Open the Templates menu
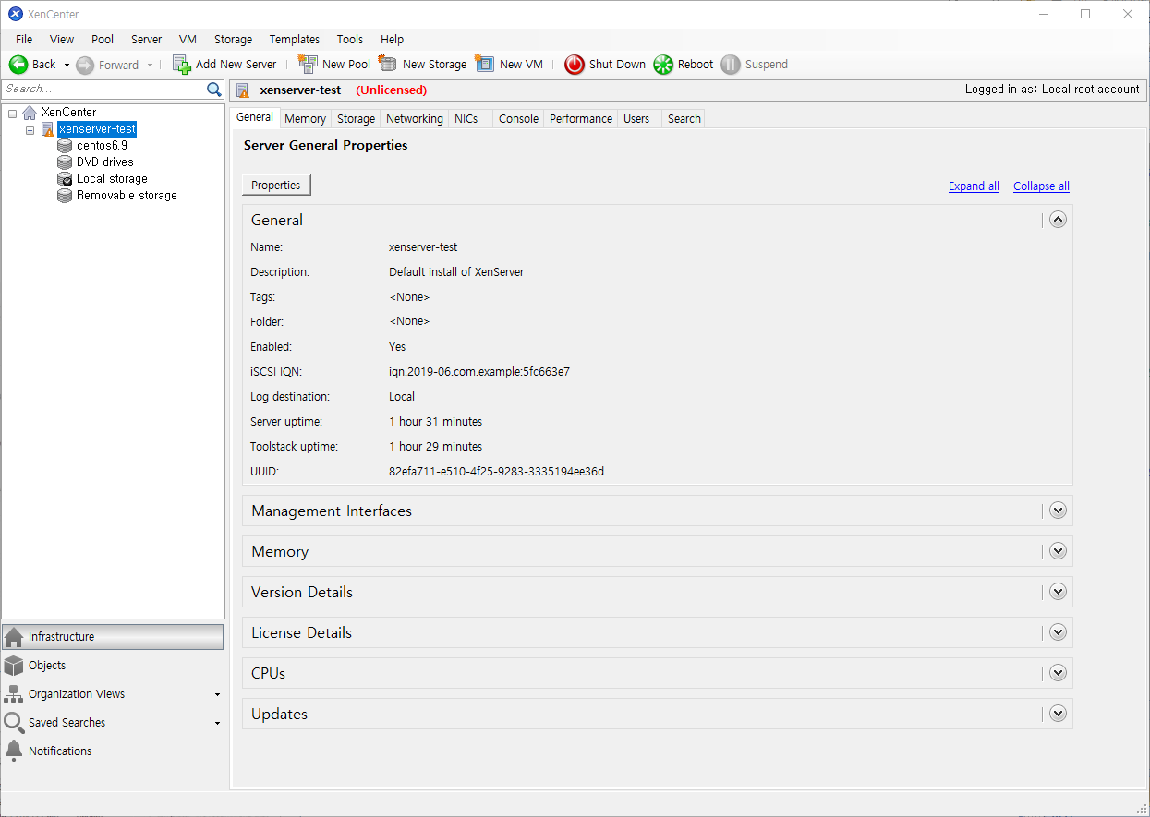The height and width of the screenshot is (817, 1150). tap(295, 40)
